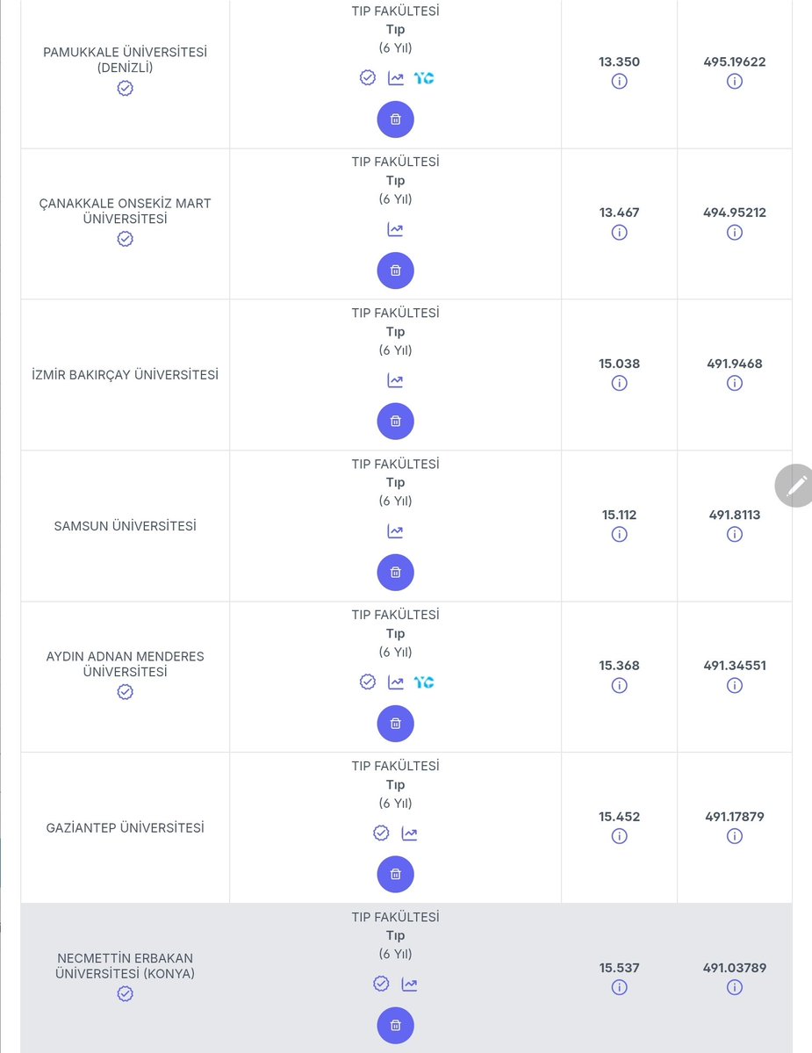Viewport: 812px width, 1053px height.
Task: Click the floating pencil edit button
Action: tap(794, 486)
